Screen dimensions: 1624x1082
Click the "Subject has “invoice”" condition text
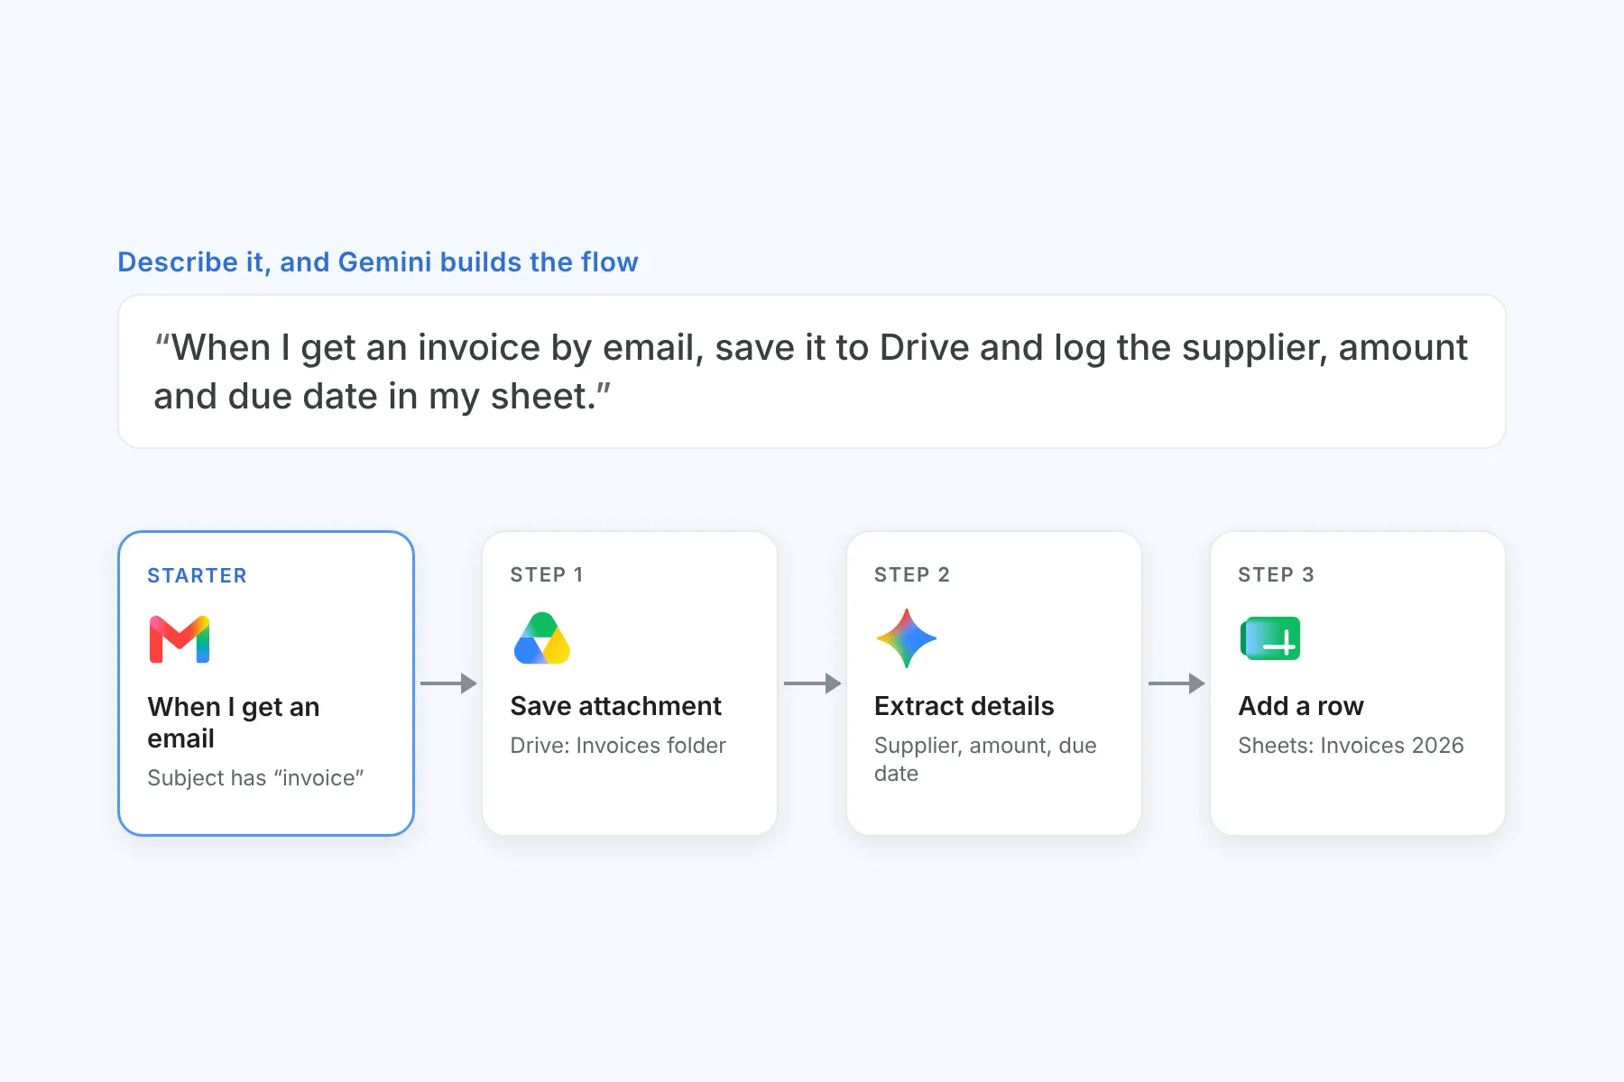point(256,778)
